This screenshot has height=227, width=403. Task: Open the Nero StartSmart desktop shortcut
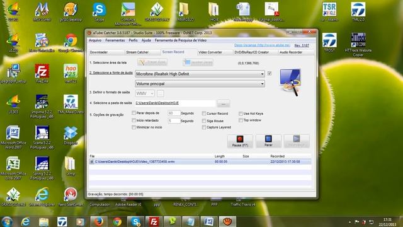(x=71, y=197)
